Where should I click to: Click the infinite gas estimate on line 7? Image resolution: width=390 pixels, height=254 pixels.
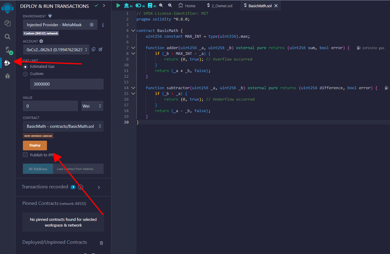point(371,48)
